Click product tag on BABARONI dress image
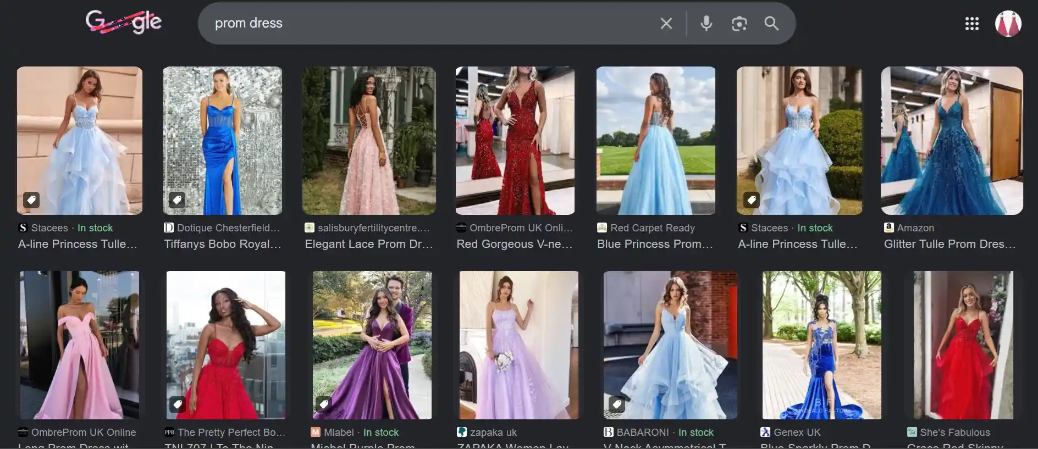Viewport: 1038px width, 449px height. [x=617, y=404]
